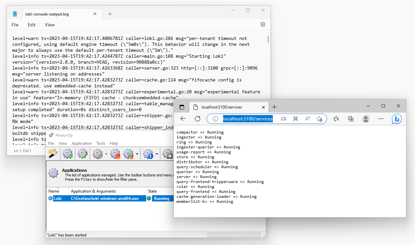Image resolution: width=415 pixels, height=245 pixels.
Task: Click the 'memberlist-kv => Running' line
Action: click(205, 201)
